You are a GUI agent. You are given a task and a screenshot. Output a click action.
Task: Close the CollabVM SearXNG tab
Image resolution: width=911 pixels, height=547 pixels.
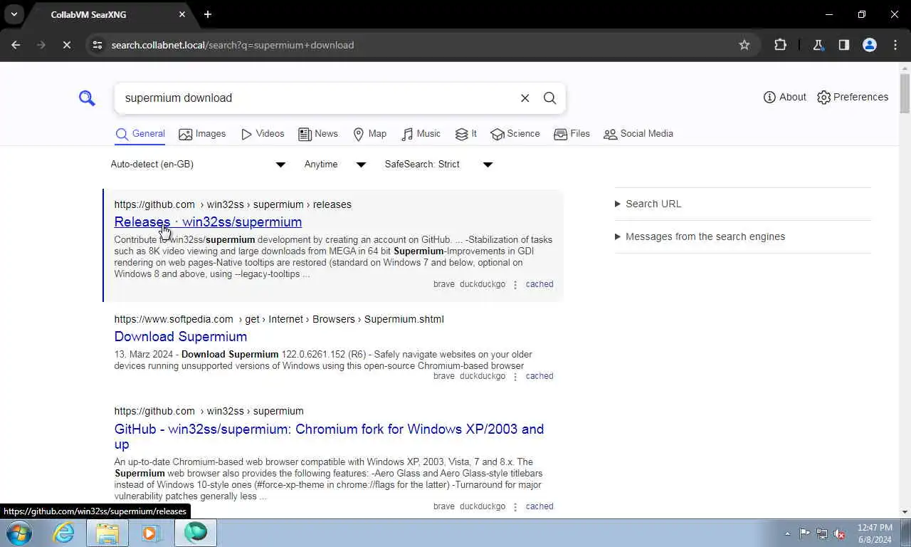click(182, 14)
